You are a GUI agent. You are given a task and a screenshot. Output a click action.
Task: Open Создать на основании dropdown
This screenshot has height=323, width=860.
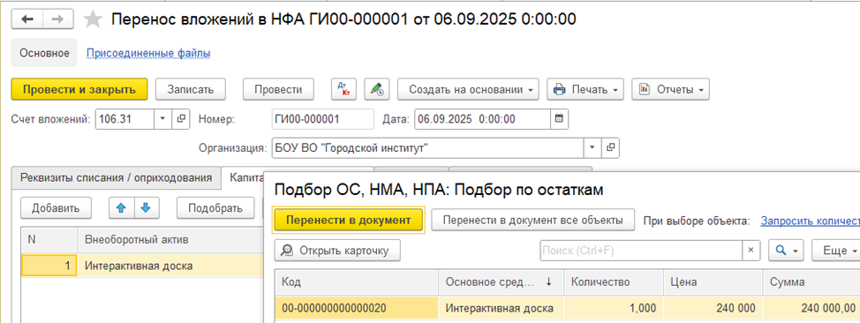pyautogui.click(x=468, y=89)
